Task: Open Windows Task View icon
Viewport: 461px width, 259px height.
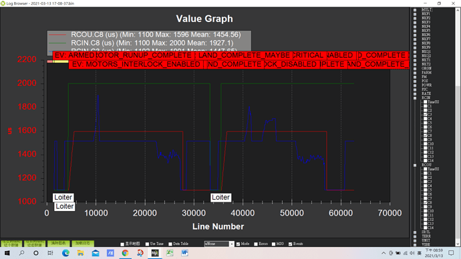Action: tap(50, 253)
